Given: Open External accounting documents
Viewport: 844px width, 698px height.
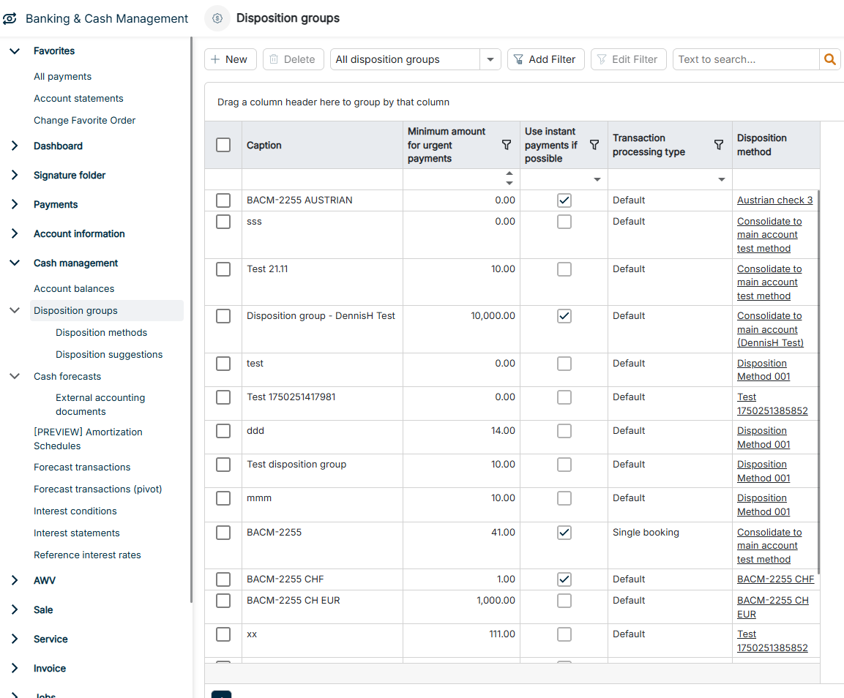Looking at the screenshot, I should click(x=100, y=405).
